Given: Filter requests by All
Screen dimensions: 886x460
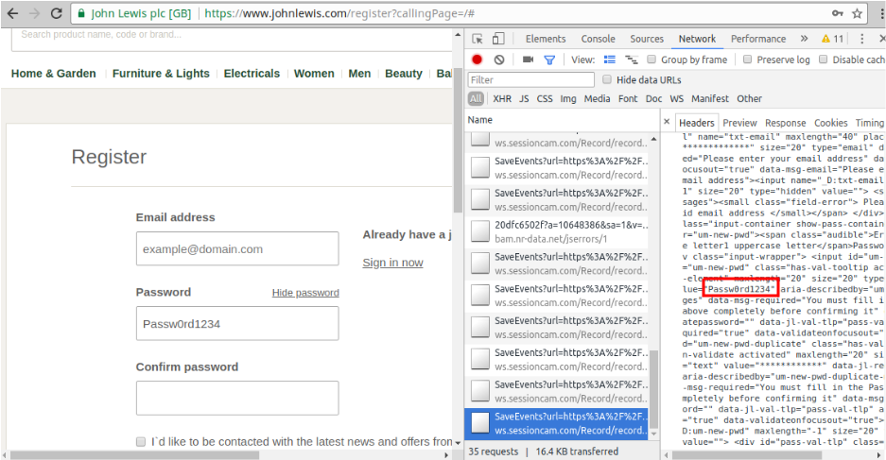Looking at the screenshot, I should (x=476, y=99).
